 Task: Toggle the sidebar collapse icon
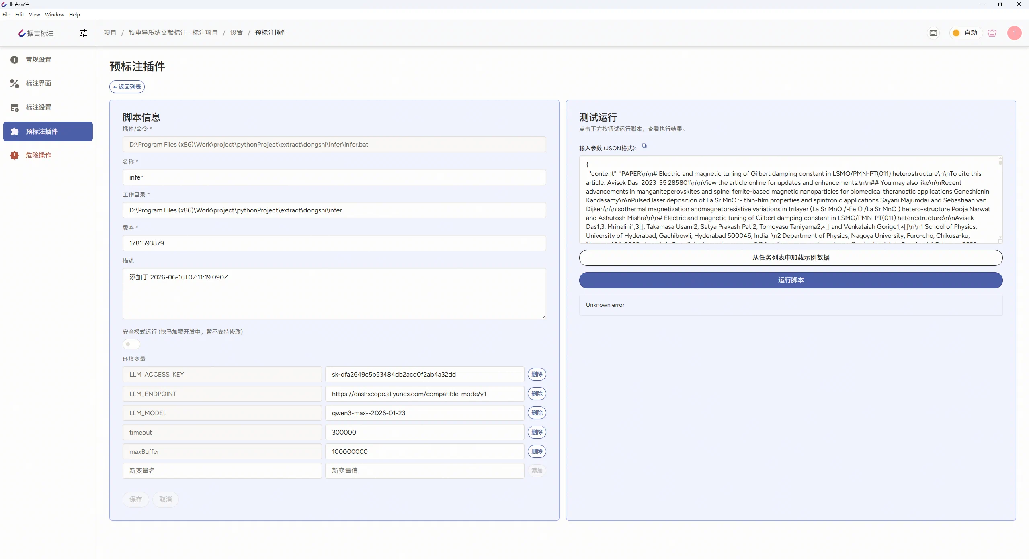tap(83, 33)
